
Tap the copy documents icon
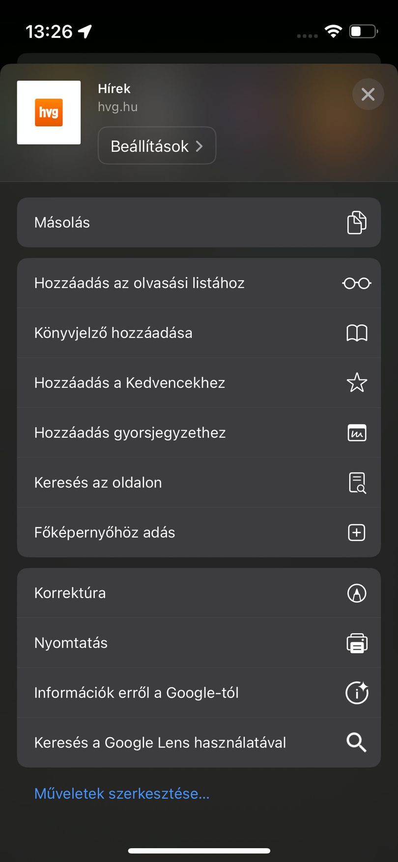pyautogui.click(x=357, y=222)
